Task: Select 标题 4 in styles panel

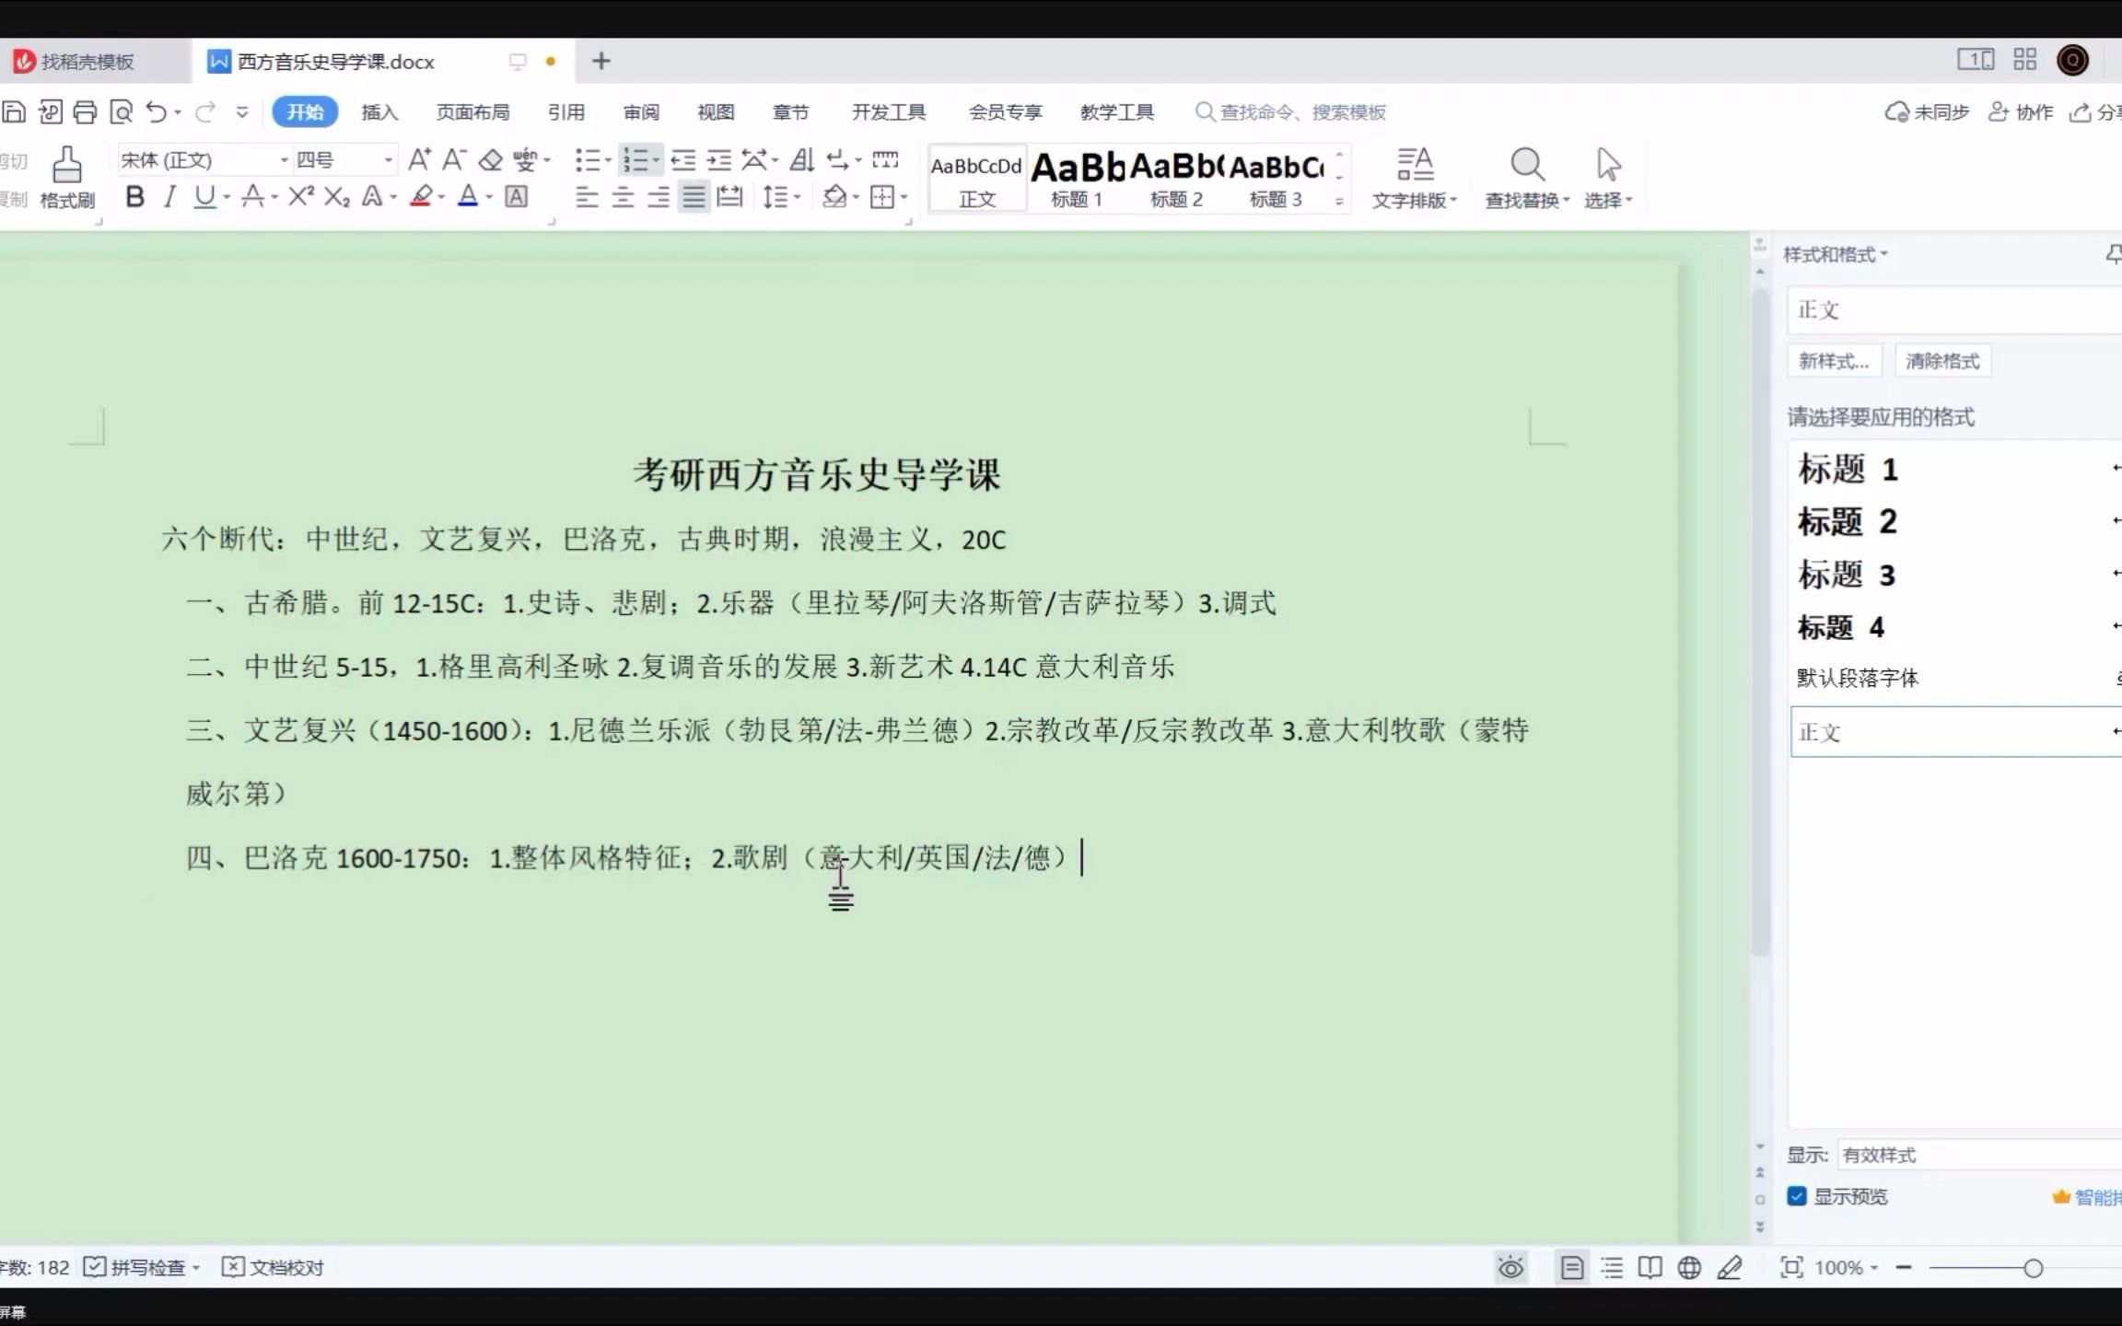Action: (x=1956, y=627)
